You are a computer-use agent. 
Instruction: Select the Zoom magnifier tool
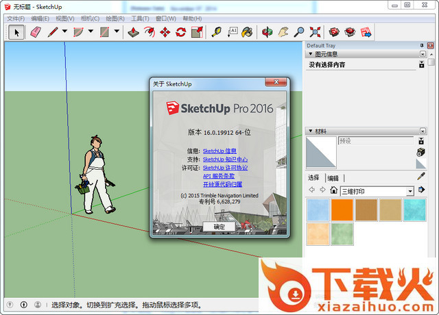[299, 32]
